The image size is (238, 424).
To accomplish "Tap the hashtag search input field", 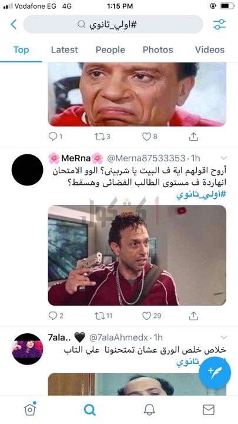I will [113, 24].
